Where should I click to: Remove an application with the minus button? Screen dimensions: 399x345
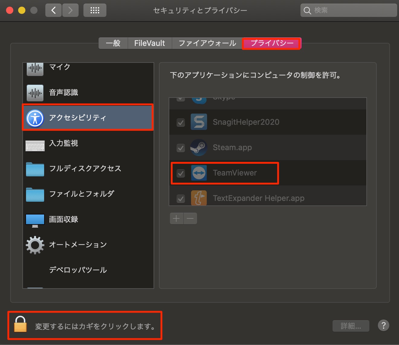pos(190,218)
